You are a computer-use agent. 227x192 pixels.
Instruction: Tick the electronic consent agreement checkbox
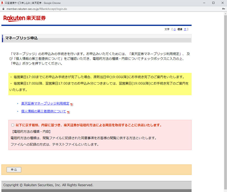tap(12, 125)
